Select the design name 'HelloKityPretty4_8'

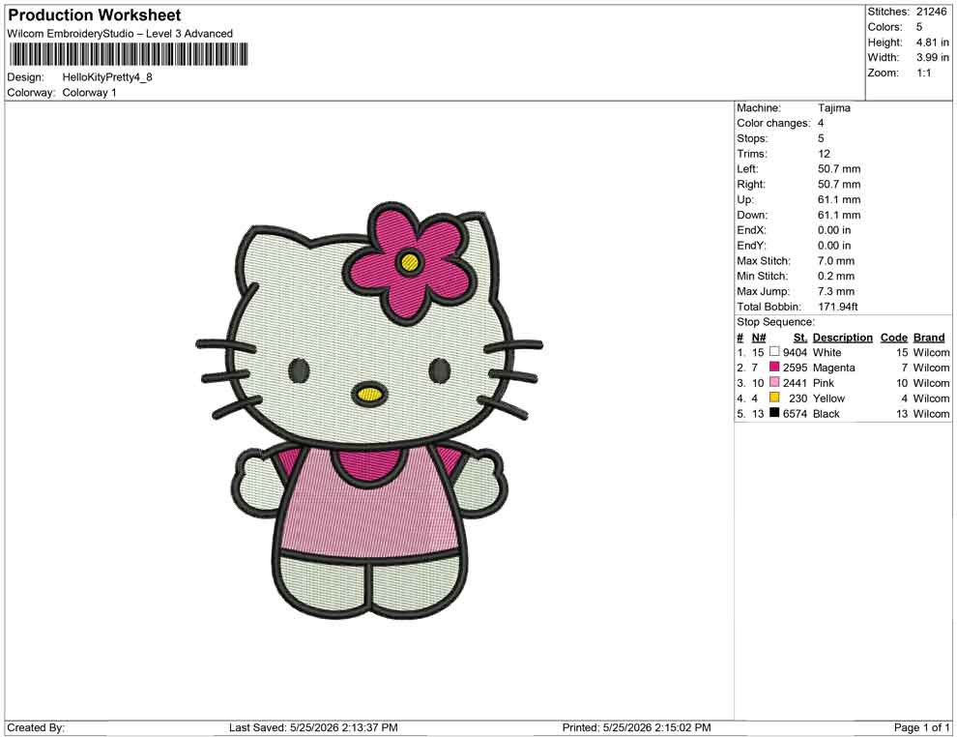click(107, 77)
